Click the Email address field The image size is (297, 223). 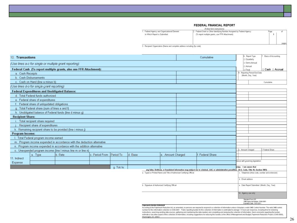tap(262, 180)
